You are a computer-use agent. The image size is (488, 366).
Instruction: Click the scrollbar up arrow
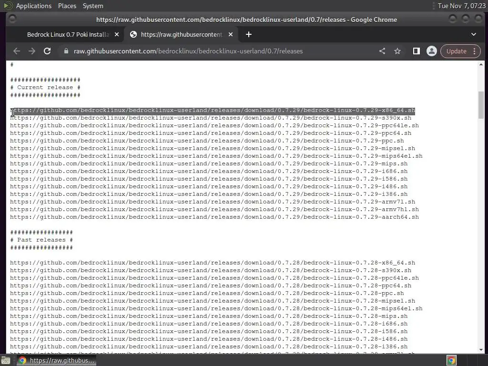[x=481, y=64]
